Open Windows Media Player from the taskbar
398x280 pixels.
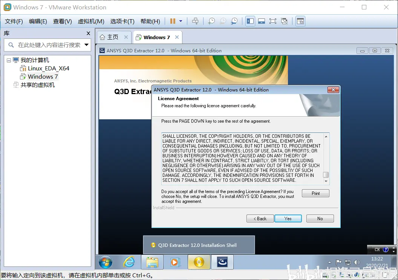point(175,262)
